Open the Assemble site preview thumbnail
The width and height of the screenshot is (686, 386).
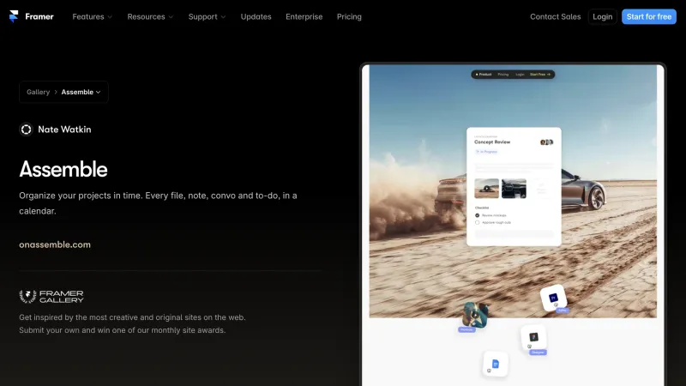point(513,225)
